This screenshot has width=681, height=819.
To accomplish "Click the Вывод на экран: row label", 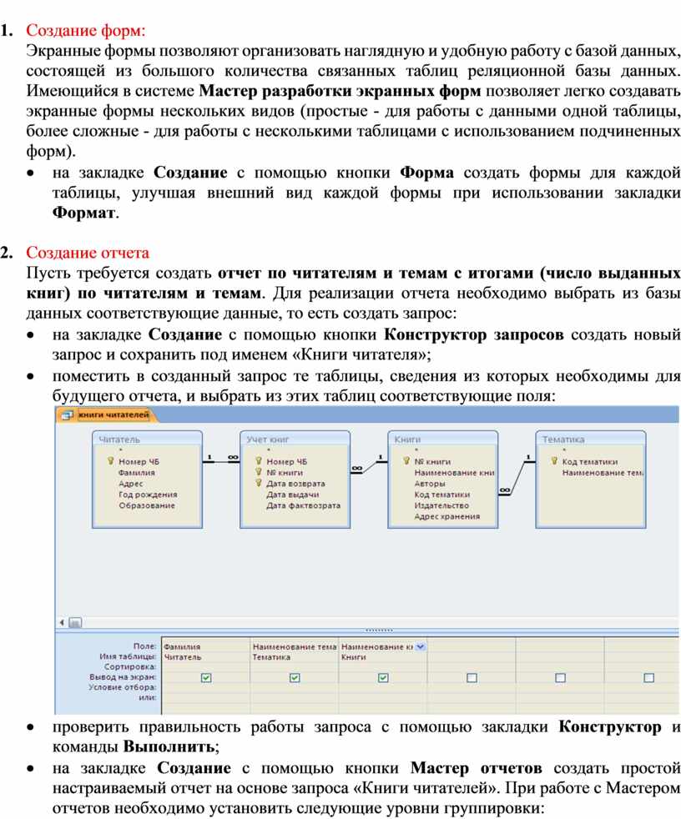I will pos(123,677).
